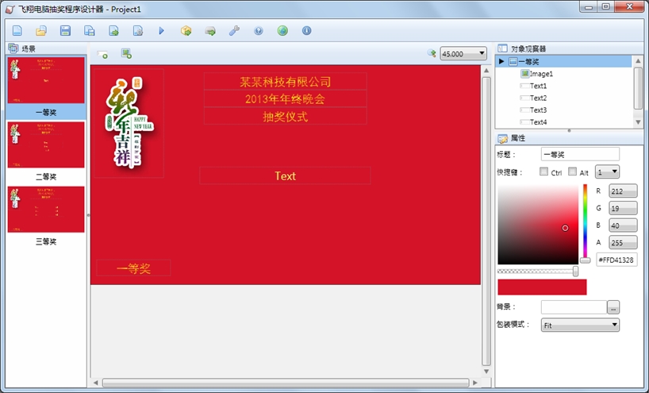Click the New project icon

coord(17,31)
